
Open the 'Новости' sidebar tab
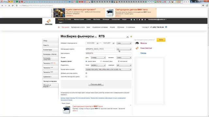tap(50, 45)
